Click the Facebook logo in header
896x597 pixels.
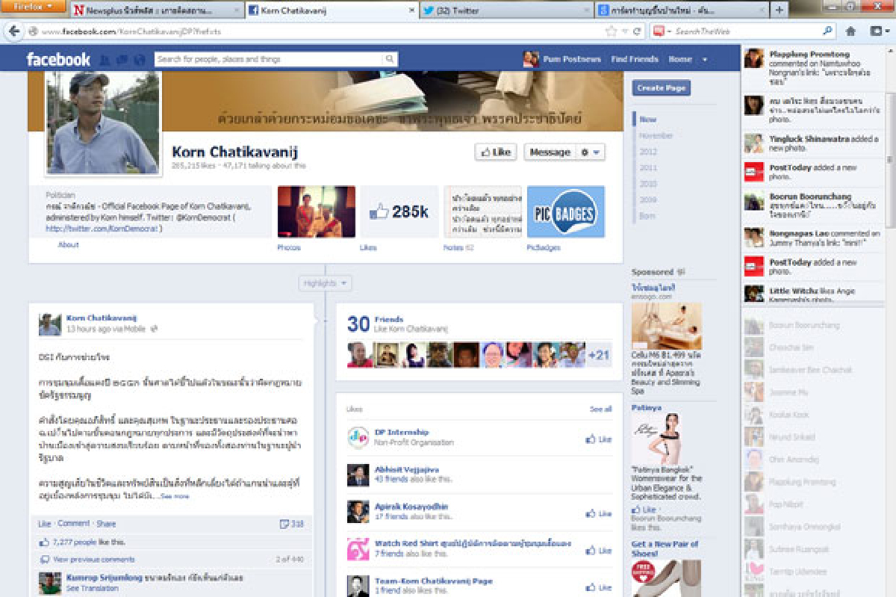coord(58,59)
